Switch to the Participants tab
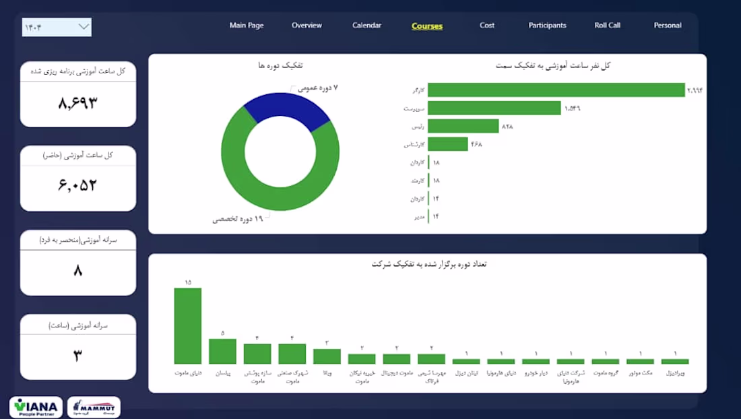741x419 pixels. tap(547, 26)
